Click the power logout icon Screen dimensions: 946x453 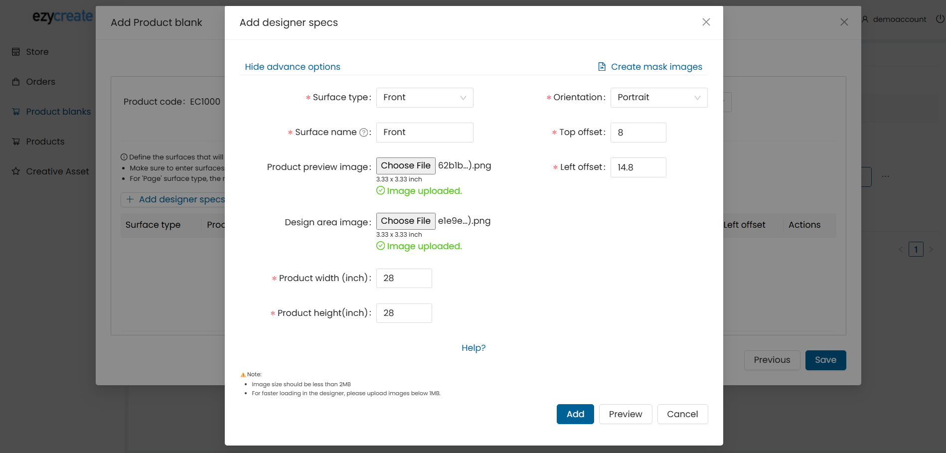coord(940,19)
